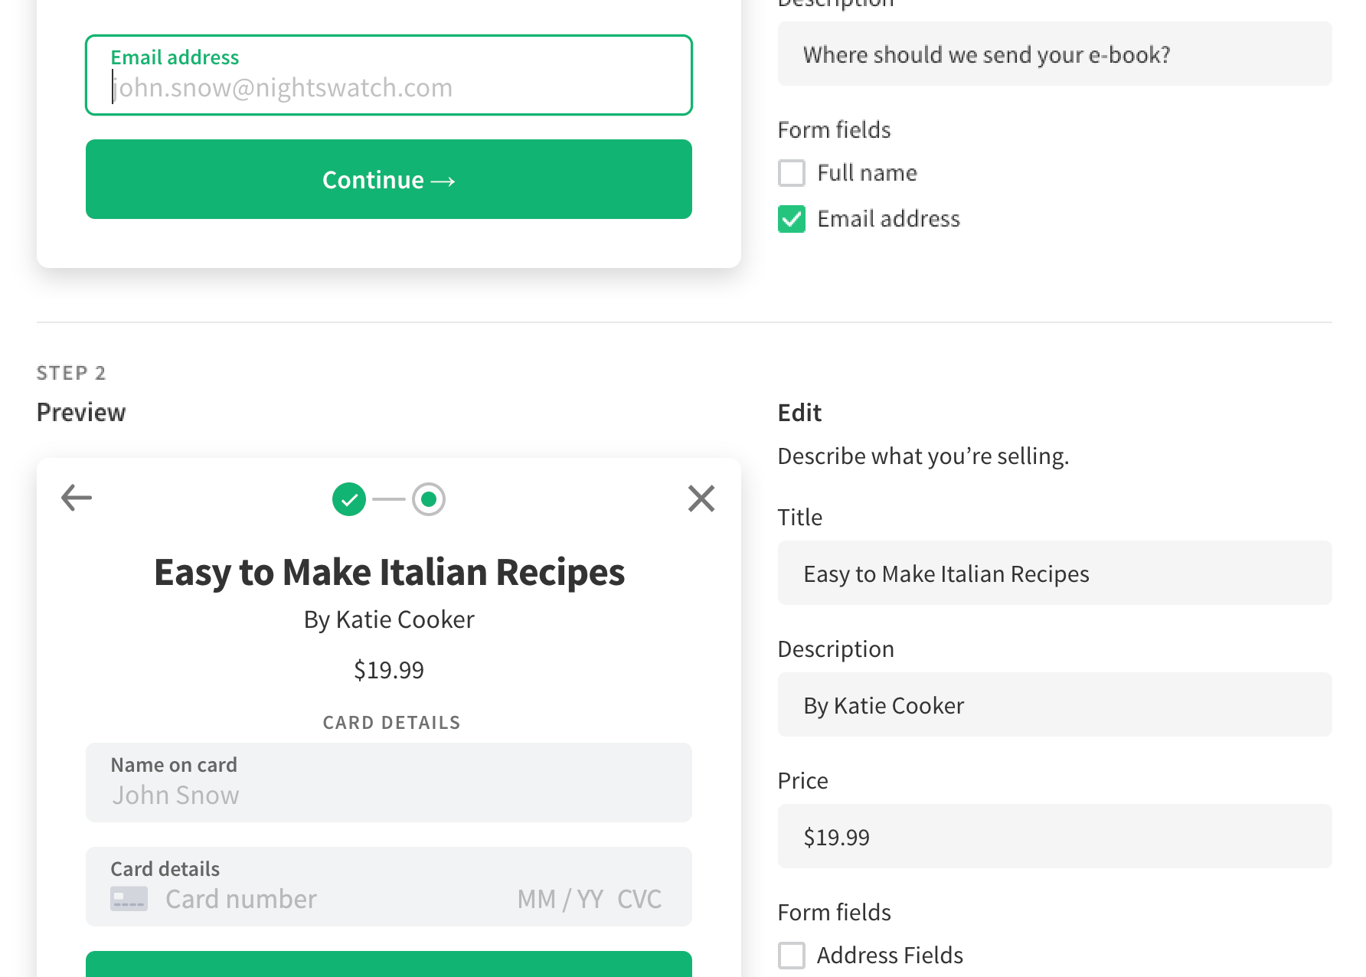
Task: Focus the Email address input in preview
Action: (389, 87)
